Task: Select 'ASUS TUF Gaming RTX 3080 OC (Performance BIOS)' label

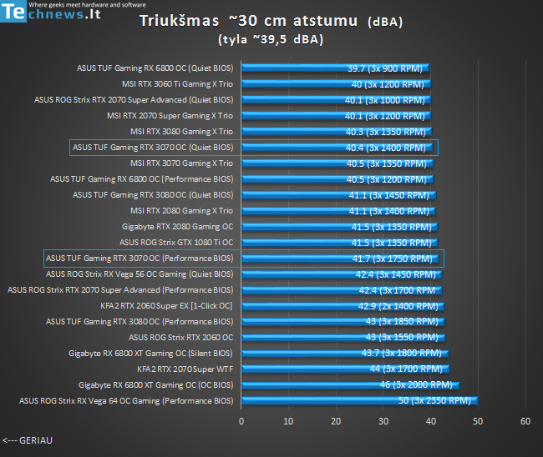Action: click(x=140, y=322)
